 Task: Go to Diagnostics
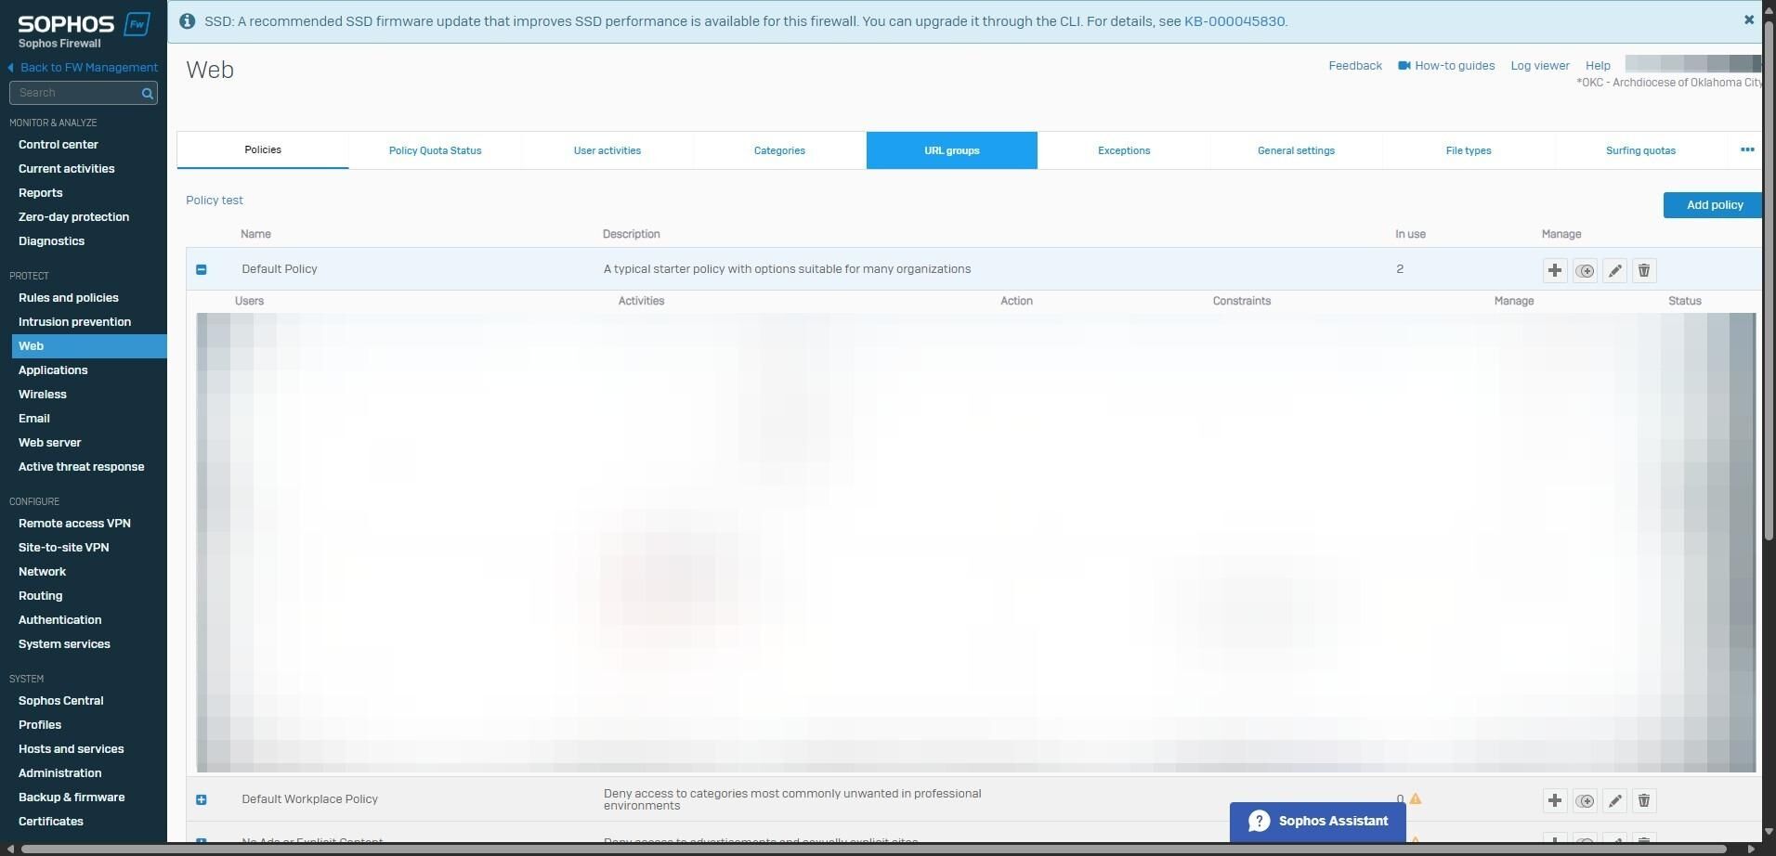point(52,241)
